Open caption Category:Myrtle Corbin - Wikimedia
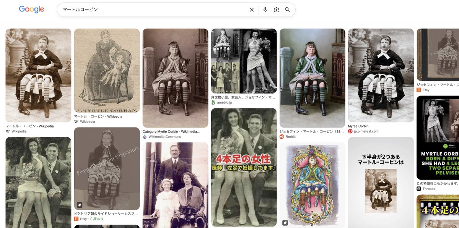 click(171, 131)
